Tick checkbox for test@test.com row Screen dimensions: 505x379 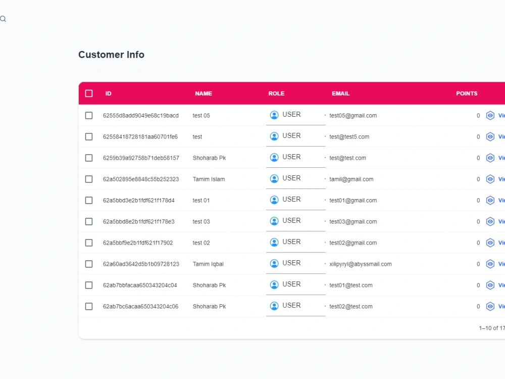[89, 158]
